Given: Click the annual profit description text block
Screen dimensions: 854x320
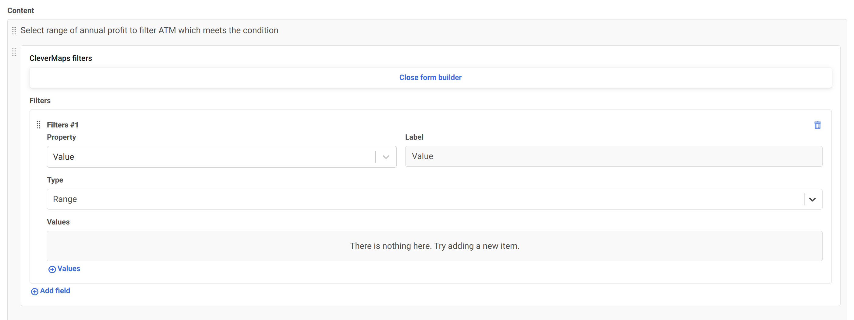Looking at the screenshot, I should [x=149, y=30].
